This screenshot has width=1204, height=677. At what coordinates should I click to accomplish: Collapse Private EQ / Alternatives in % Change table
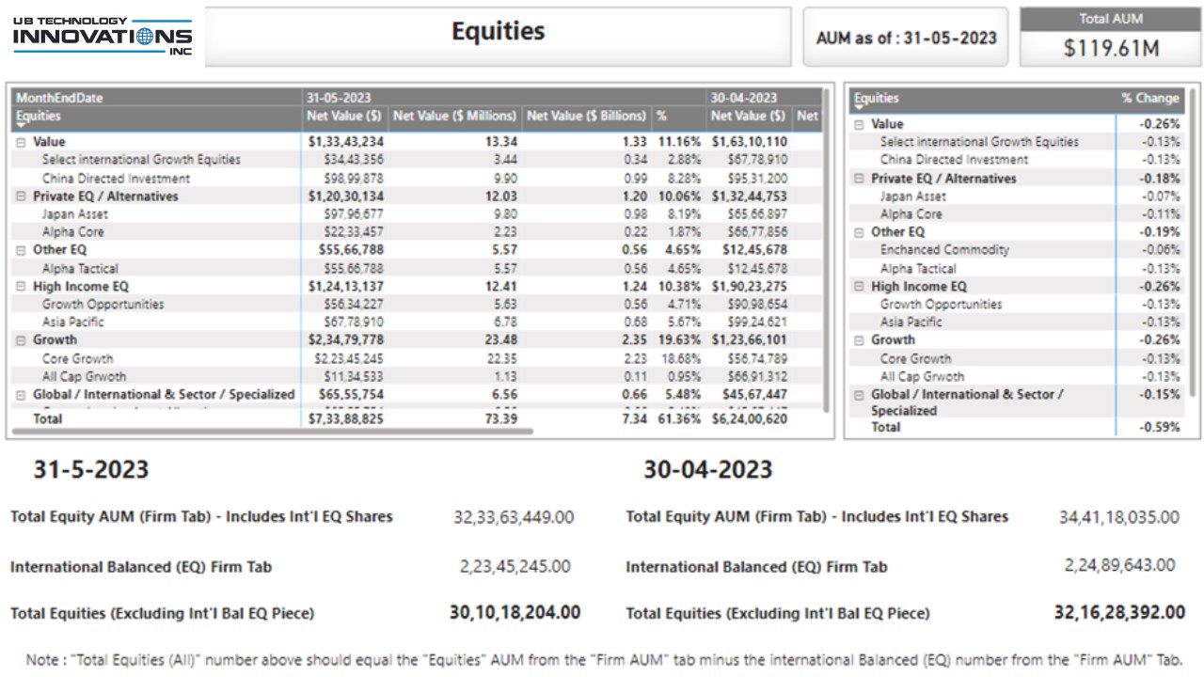point(859,179)
